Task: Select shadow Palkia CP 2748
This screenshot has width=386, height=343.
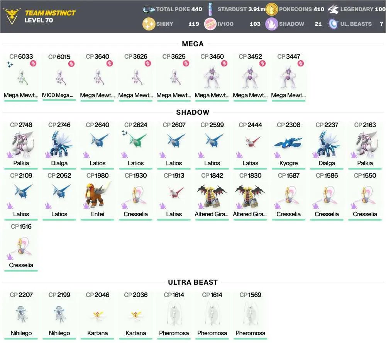Action: pyautogui.click(x=21, y=145)
